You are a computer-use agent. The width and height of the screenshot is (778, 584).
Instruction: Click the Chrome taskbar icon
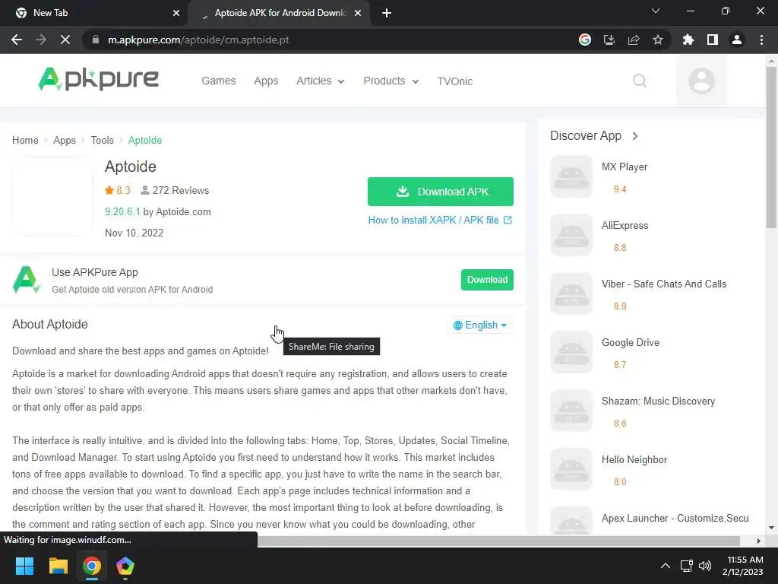tap(92, 566)
